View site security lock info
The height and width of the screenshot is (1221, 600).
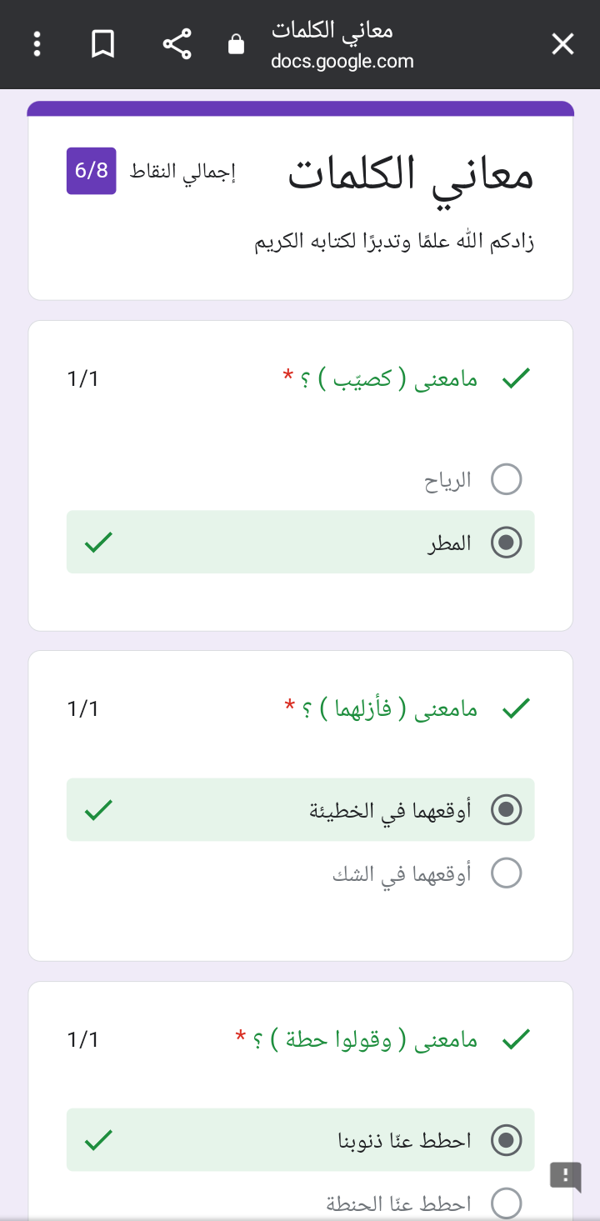(237, 44)
